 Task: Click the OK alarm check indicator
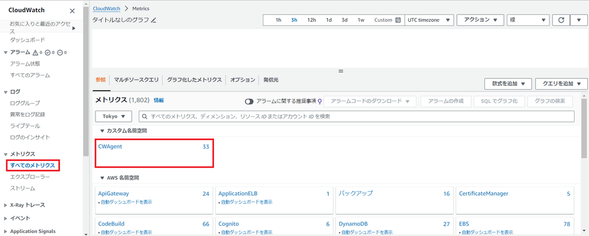tap(47, 52)
